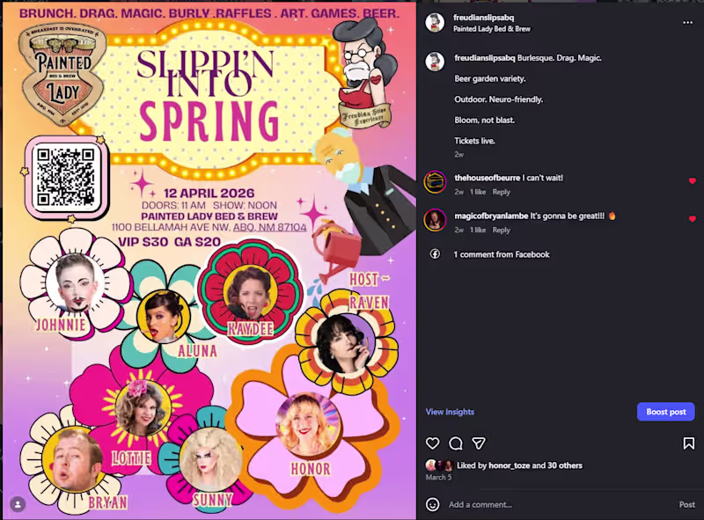
Task: Click Raven's host portrait on the poster
Action: pyautogui.click(x=345, y=344)
